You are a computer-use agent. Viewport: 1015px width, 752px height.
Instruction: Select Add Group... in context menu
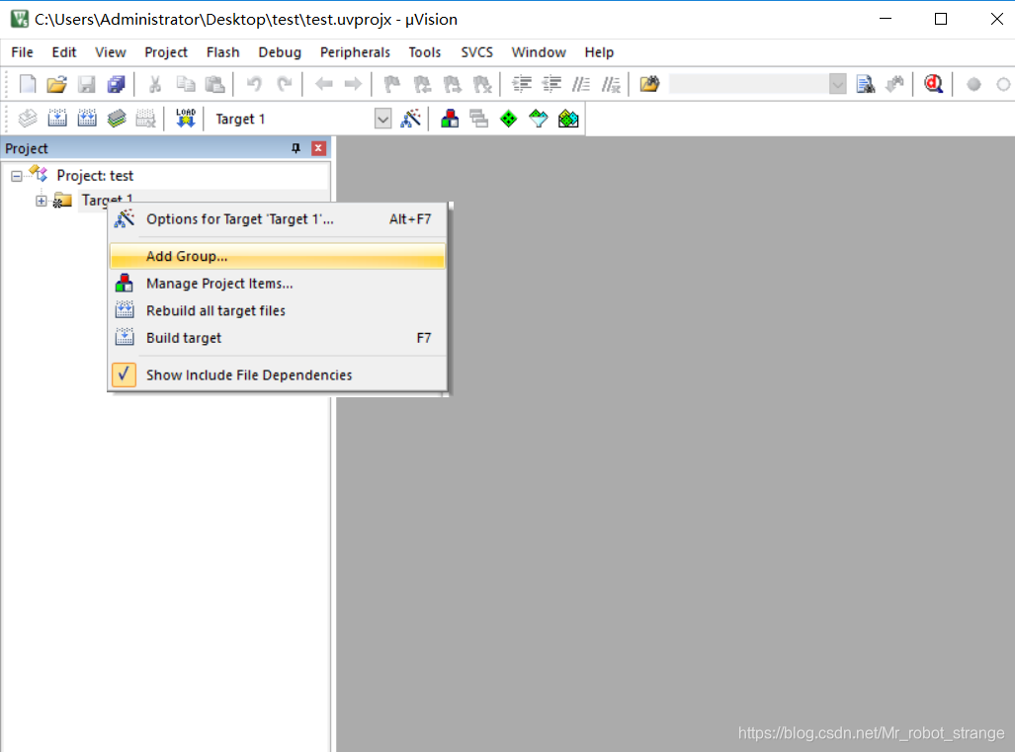pos(278,256)
